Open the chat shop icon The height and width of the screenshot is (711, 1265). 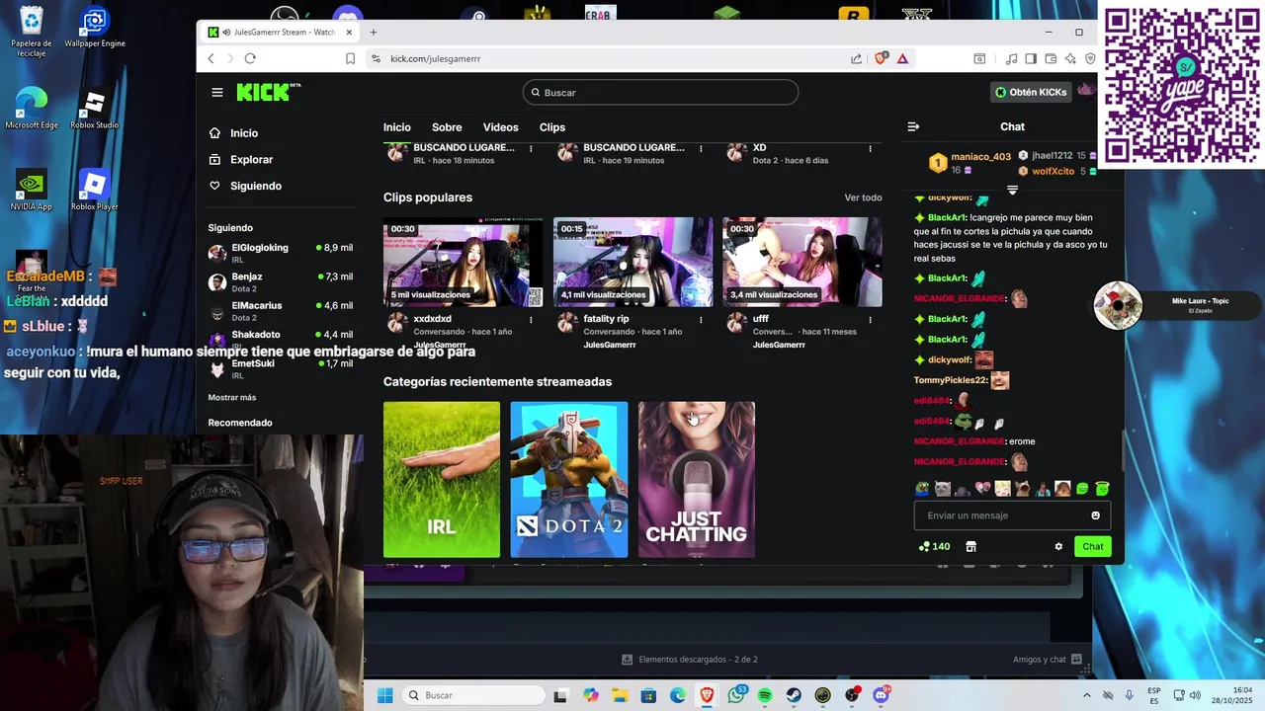click(x=970, y=546)
